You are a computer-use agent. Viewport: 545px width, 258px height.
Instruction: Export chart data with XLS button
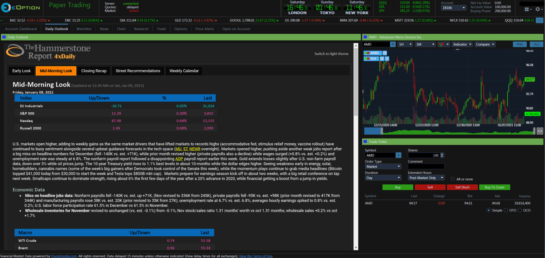click(x=536, y=44)
